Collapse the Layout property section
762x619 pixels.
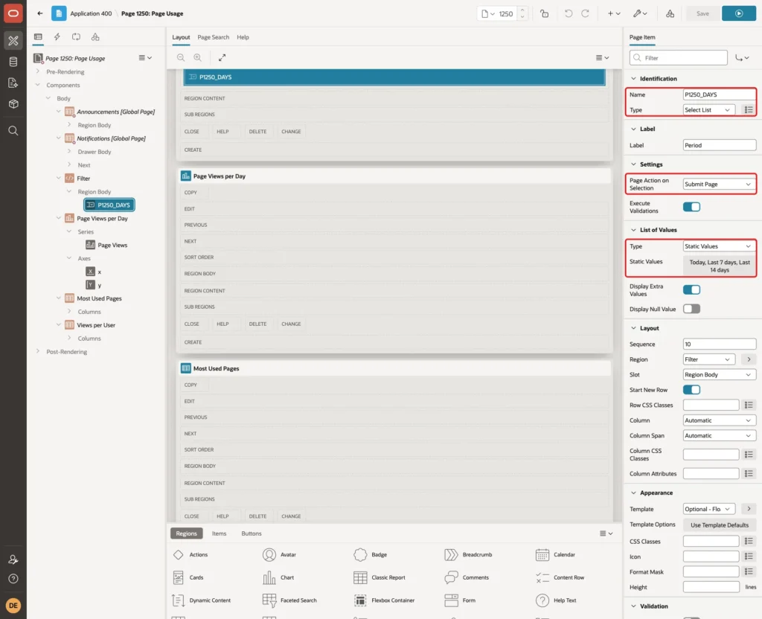(633, 328)
